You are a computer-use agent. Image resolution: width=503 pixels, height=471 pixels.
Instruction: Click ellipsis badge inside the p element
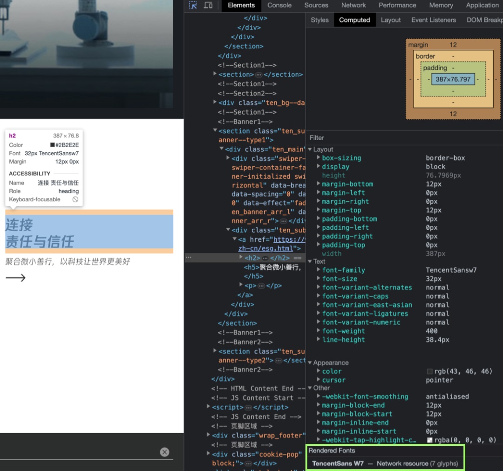pos(261,286)
